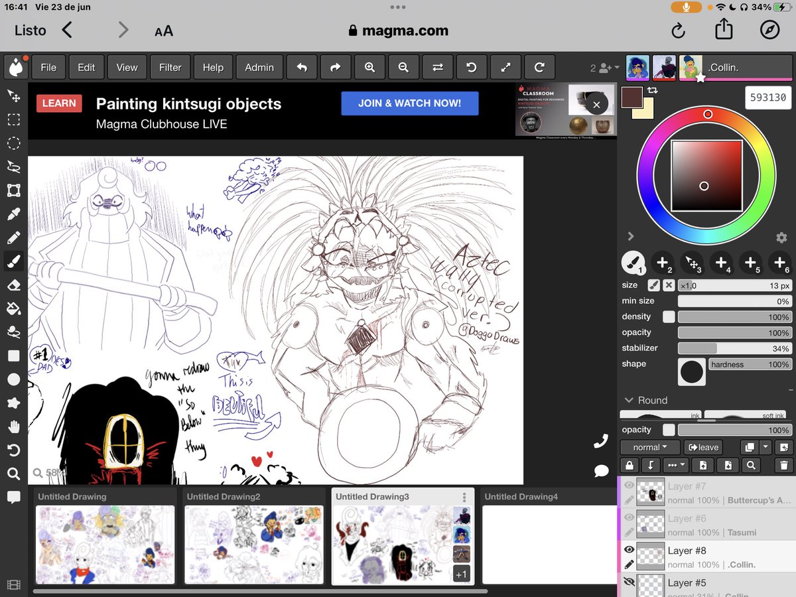Toggle the layer lock button

[x=629, y=466]
